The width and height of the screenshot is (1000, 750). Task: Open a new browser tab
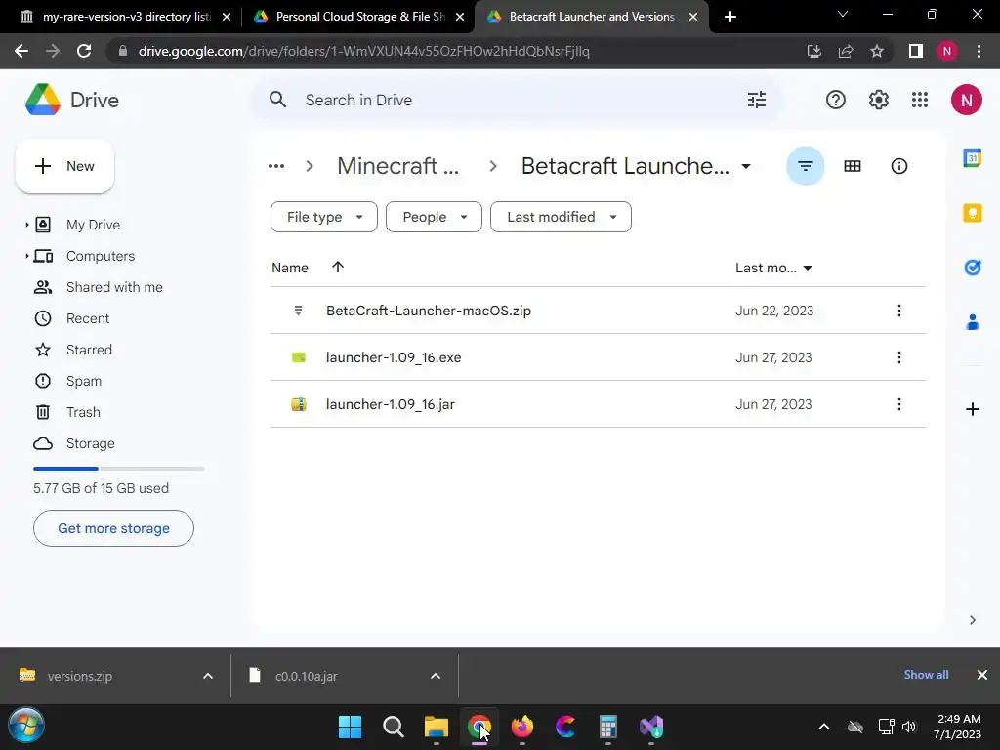pos(730,17)
